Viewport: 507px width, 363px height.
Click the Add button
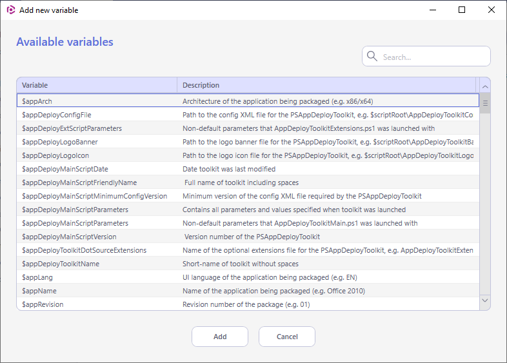click(x=220, y=337)
